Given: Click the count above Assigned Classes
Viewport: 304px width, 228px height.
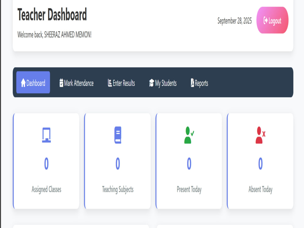Looking at the screenshot, I should pos(46,164).
